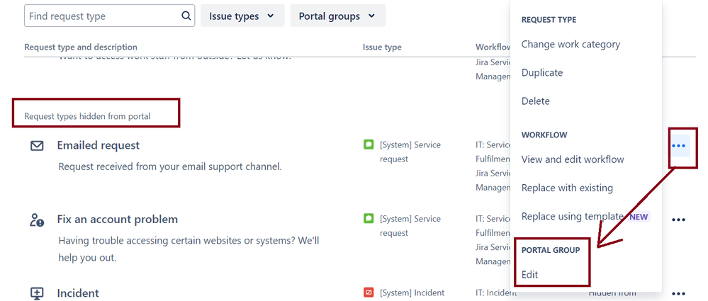708x301 pixels.
Task: Select Replace with existing option
Action: pos(567,188)
